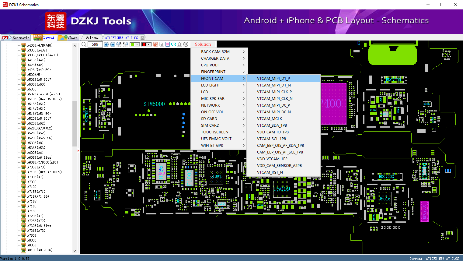Expand the BACK CAM 32M submenu

(x=219, y=52)
